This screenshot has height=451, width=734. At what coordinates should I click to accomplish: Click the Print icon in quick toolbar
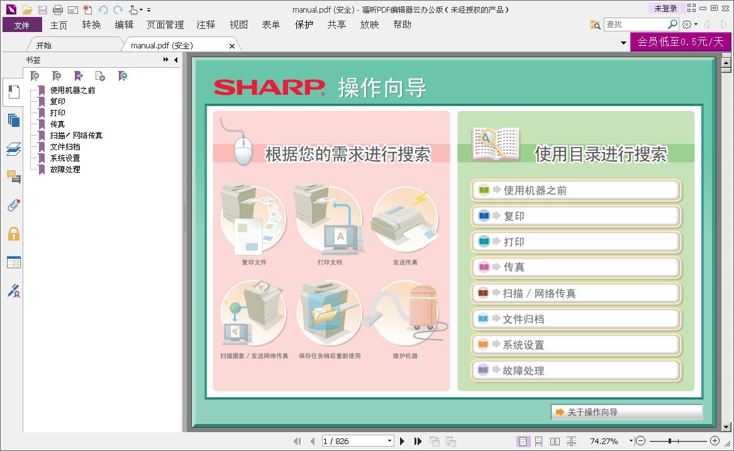point(58,9)
